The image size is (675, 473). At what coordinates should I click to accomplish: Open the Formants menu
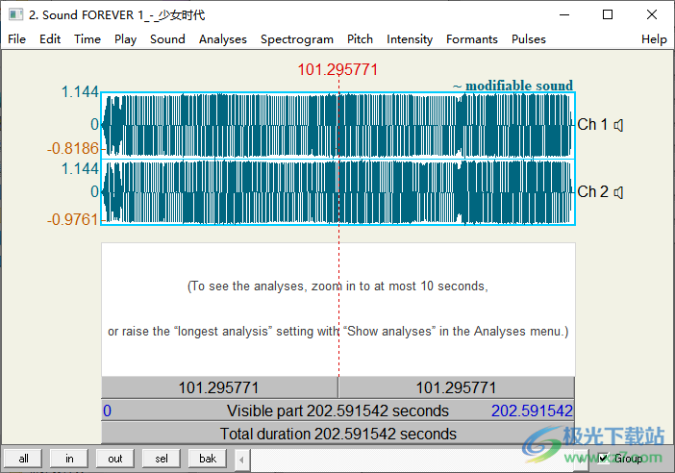(471, 39)
